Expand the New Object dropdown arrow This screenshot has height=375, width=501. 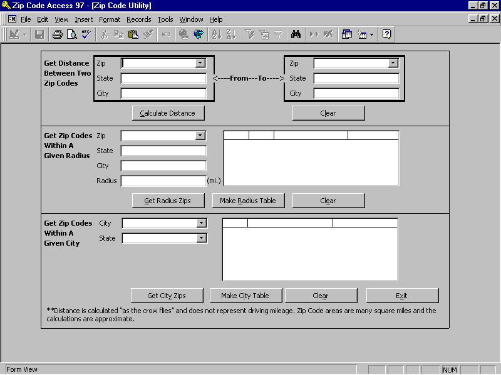(371, 34)
